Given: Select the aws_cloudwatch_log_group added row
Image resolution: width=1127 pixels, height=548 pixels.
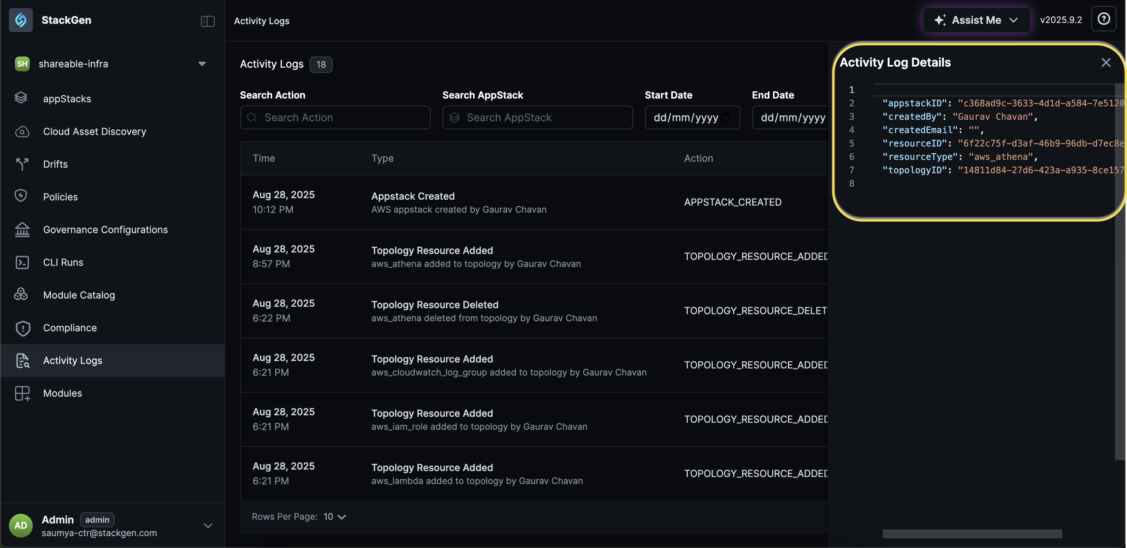Looking at the screenshot, I should click(x=534, y=365).
